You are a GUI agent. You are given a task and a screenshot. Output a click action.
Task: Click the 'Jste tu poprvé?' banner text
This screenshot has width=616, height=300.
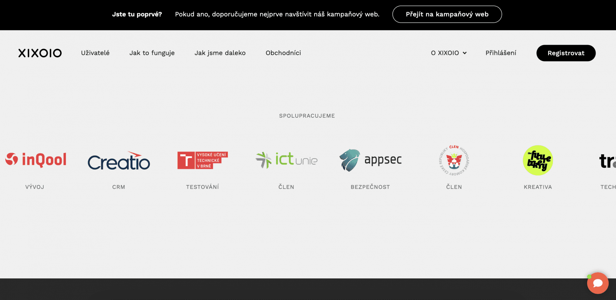(137, 14)
